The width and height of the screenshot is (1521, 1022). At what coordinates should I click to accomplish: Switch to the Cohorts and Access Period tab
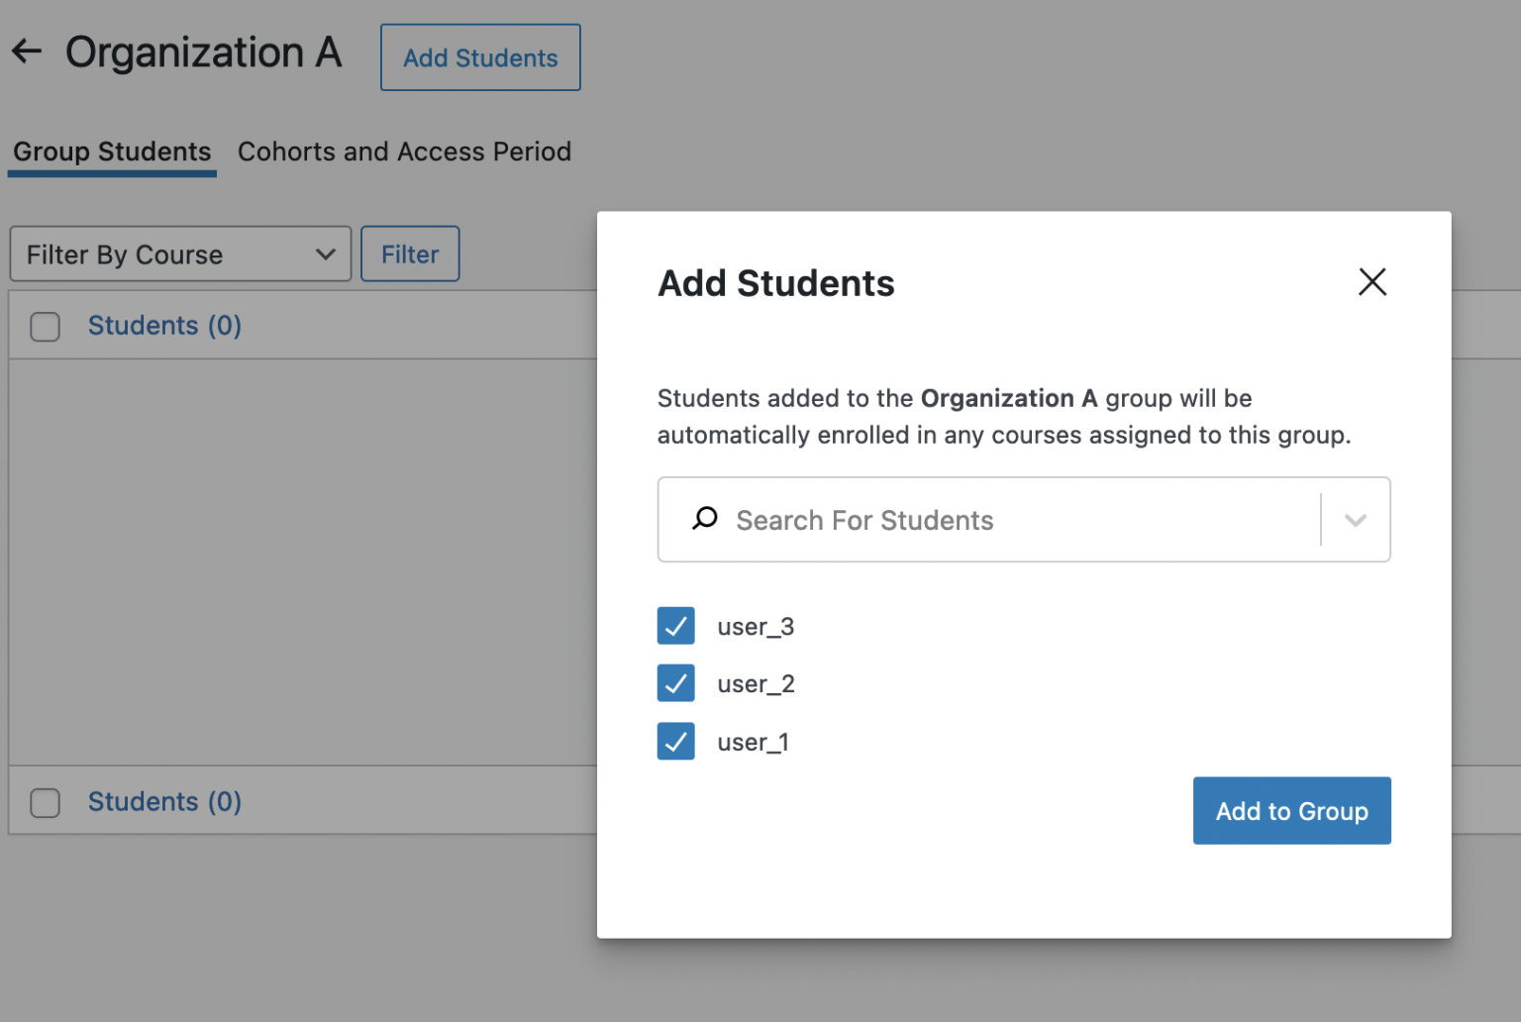pyautogui.click(x=404, y=152)
